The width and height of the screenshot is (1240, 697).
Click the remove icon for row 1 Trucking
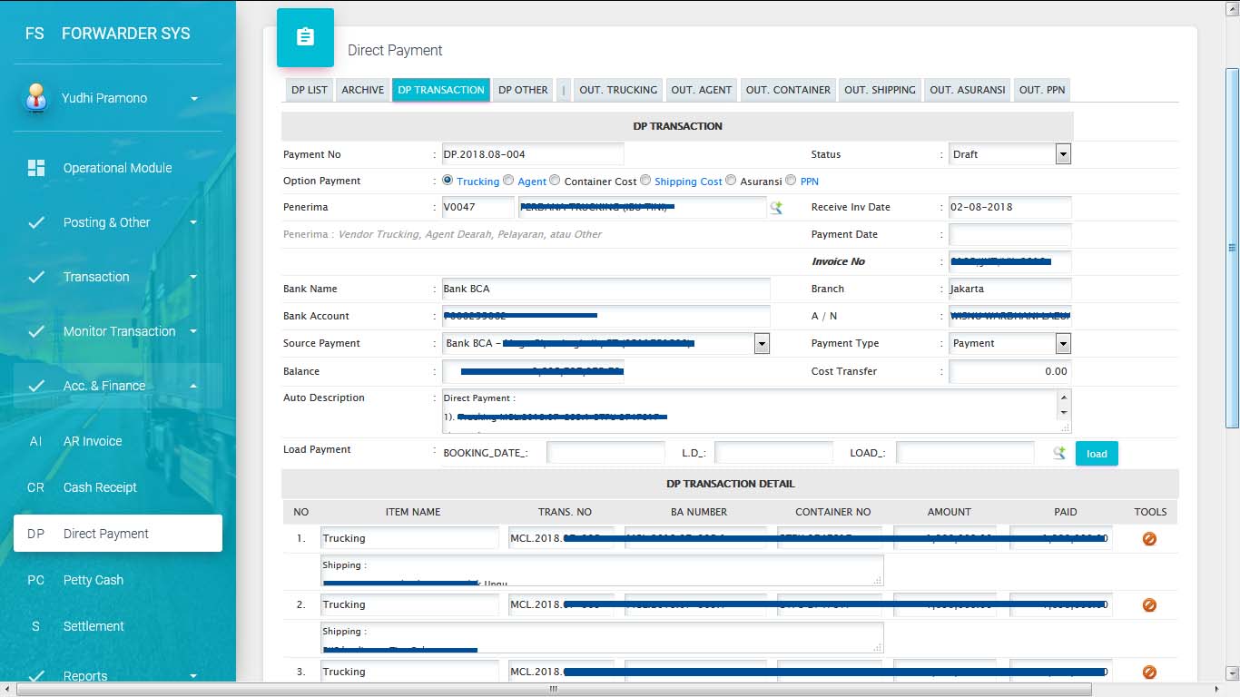tap(1149, 538)
